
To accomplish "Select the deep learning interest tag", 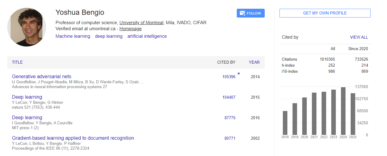I will (109, 36).
